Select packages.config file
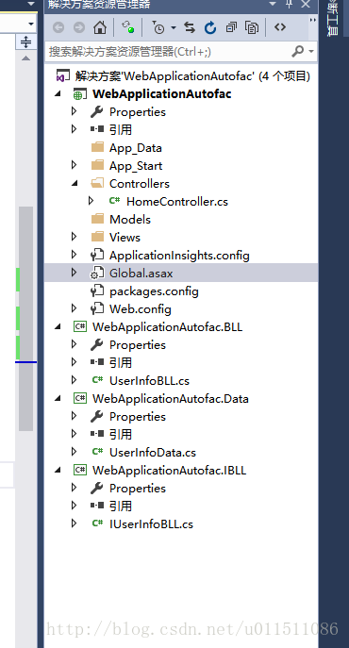 pos(154,291)
